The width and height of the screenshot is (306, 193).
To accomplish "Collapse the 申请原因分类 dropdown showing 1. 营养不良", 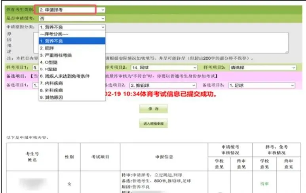I will (x=72, y=27).
